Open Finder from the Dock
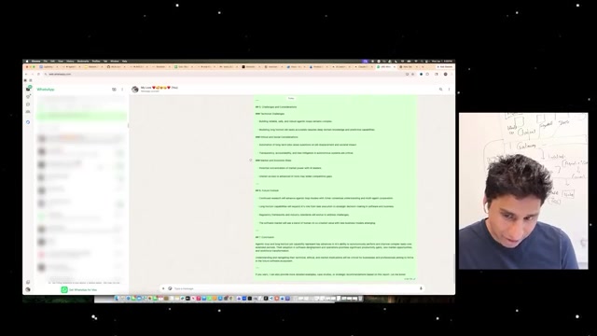The height and width of the screenshot is (336, 597). [x=117, y=299]
